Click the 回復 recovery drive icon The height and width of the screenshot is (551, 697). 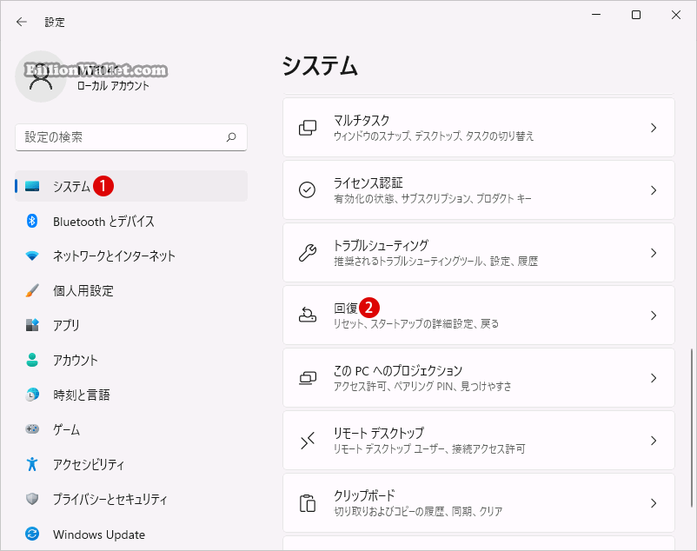pos(307,315)
